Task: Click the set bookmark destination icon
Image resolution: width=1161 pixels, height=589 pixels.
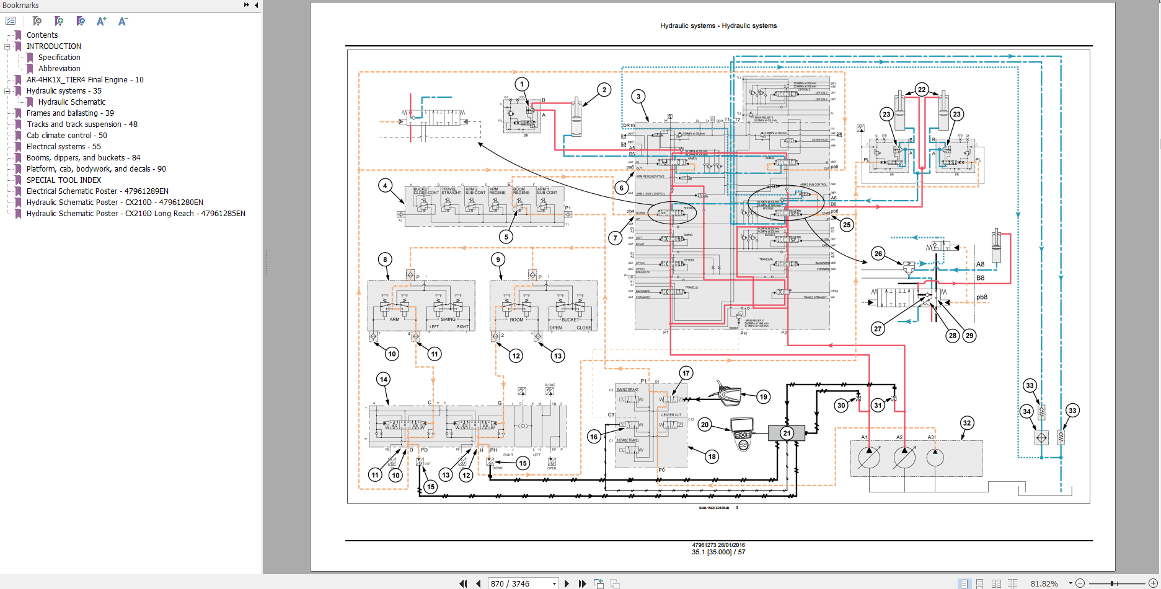Action: 81,21
